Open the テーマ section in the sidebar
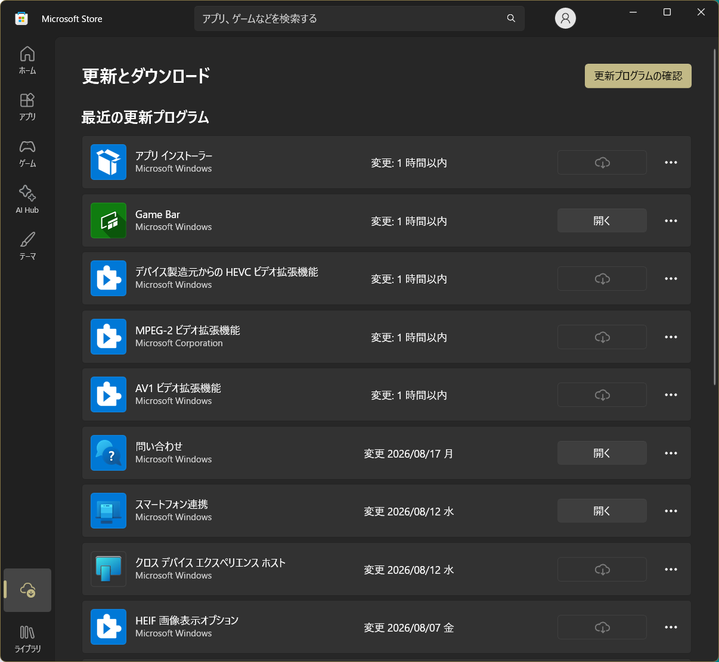Viewport: 719px width, 662px height. click(27, 246)
